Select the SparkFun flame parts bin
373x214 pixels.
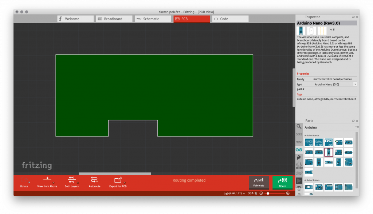[299, 157]
